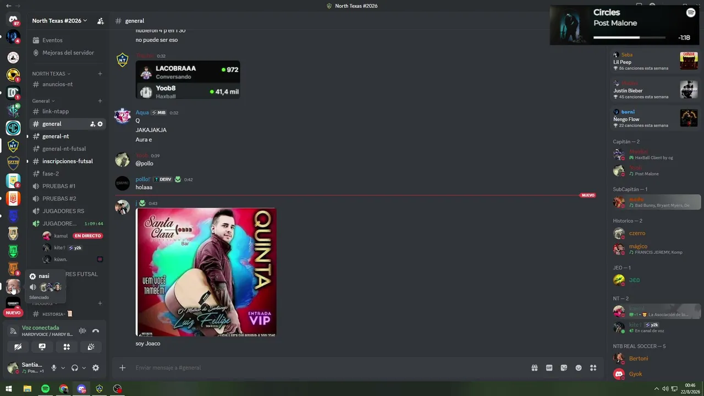Open taskbar volume control
704x396 pixels.
665,389
